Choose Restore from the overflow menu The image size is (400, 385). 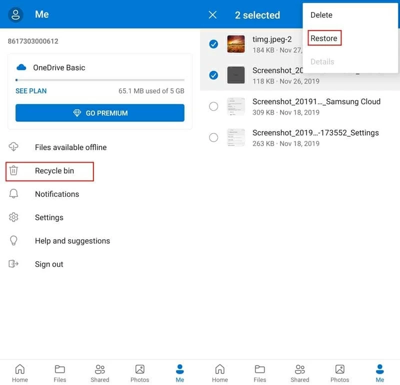(324, 39)
